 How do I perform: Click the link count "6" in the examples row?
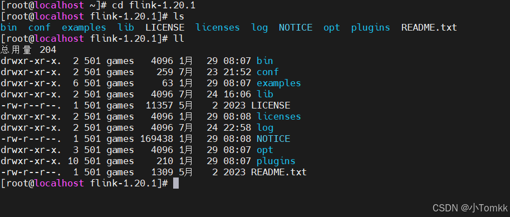[76, 83]
